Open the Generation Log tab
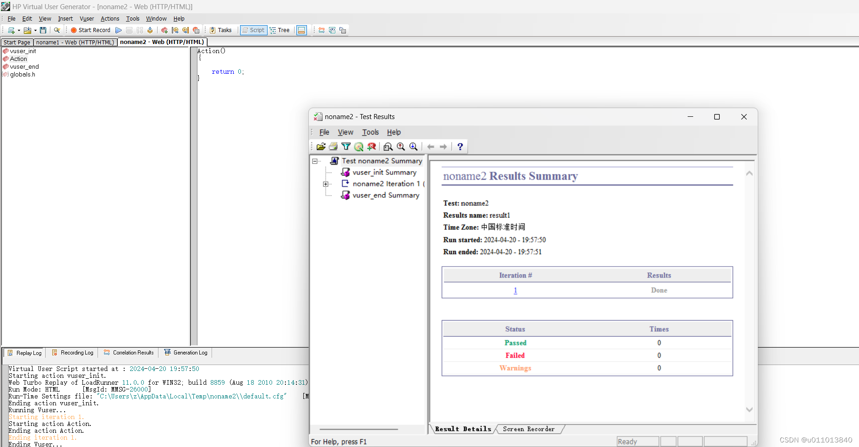Screen dimensions: 859x447 186,353
